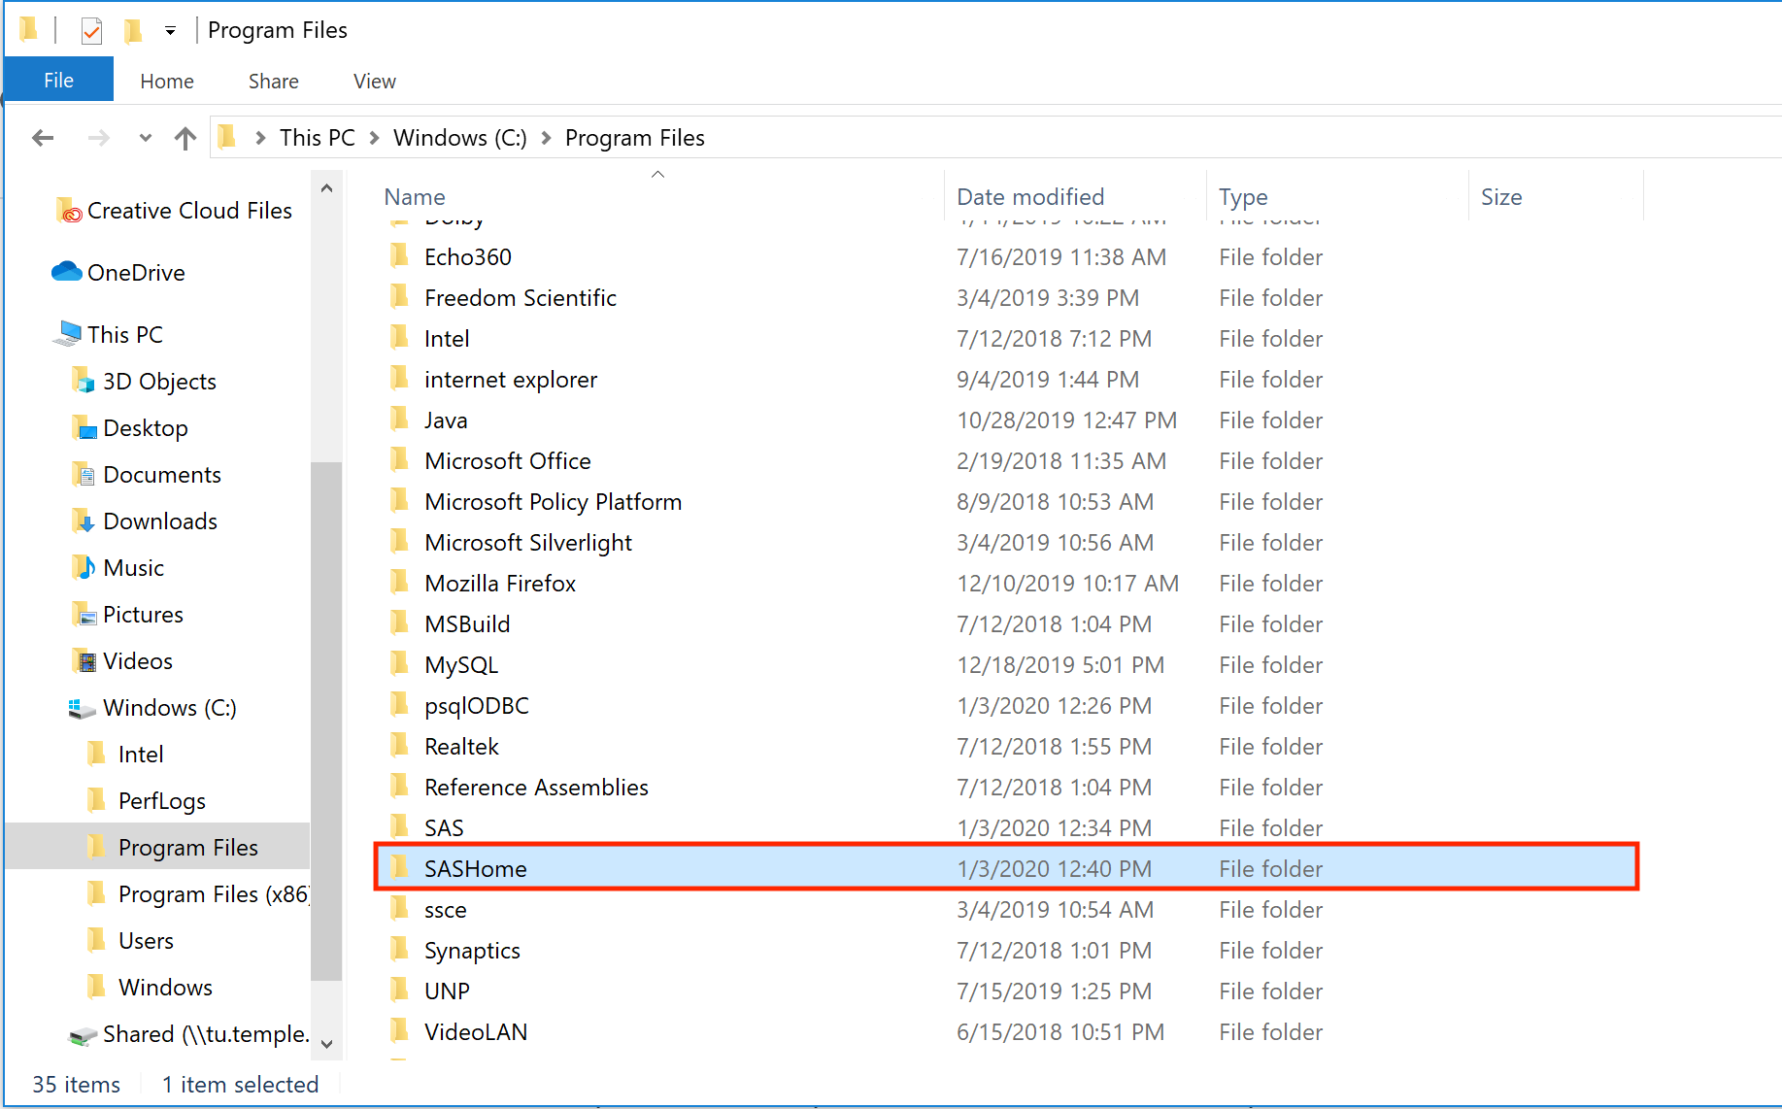The height and width of the screenshot is (1109, 1782).
Task: Click This PC in the address bar
Action: pos(318,138)
